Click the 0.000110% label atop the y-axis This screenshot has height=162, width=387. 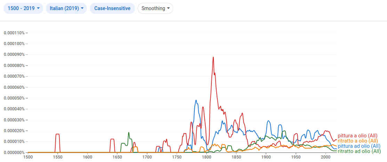(14, 33)
